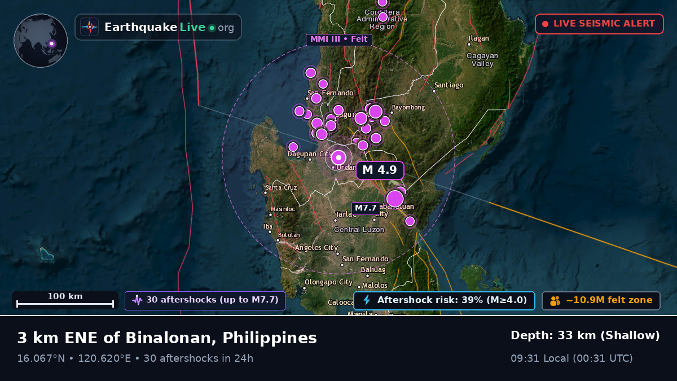The height and width of the screenshot is (381, 677).
Task: Click the people icon for felt zone
Action: coord(555,301)
